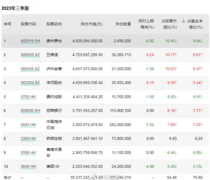The height and width of the screenshot is (180, 210).
Task: Select stock name 腾讯控股
Action: tap(54, 97)
